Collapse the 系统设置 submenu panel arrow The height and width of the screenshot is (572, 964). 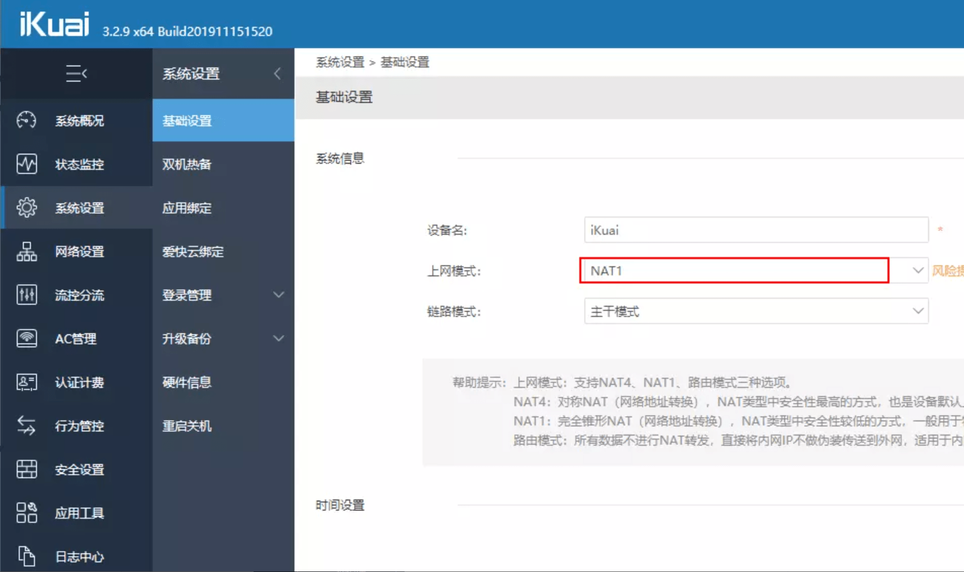277,74
